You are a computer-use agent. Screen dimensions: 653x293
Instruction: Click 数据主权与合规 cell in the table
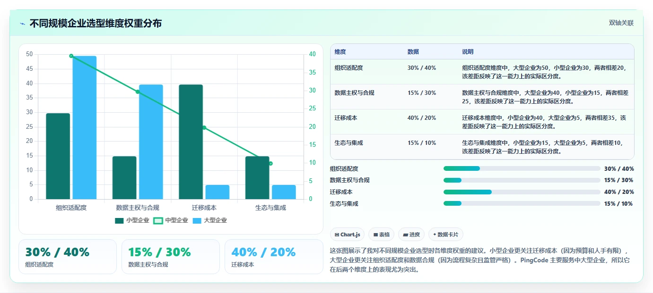coord(354,93)
